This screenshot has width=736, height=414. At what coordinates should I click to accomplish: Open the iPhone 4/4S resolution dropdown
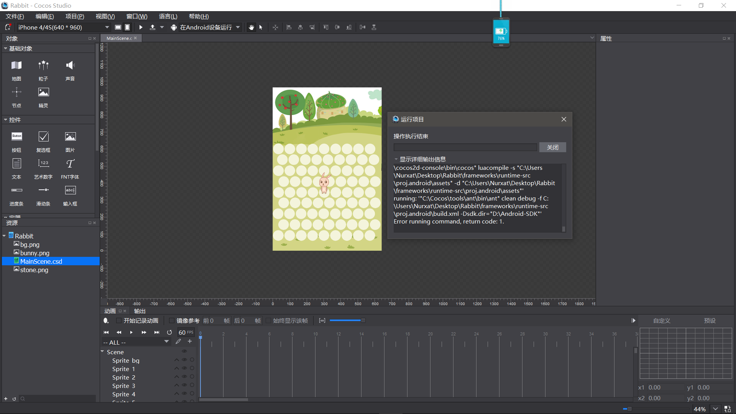107,27
